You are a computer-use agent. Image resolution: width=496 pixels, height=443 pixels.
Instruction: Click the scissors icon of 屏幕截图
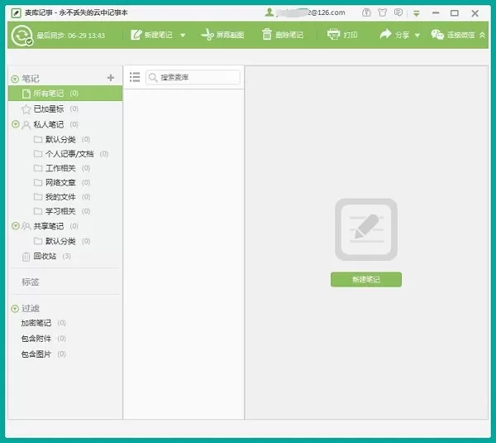tap(207, 35)
